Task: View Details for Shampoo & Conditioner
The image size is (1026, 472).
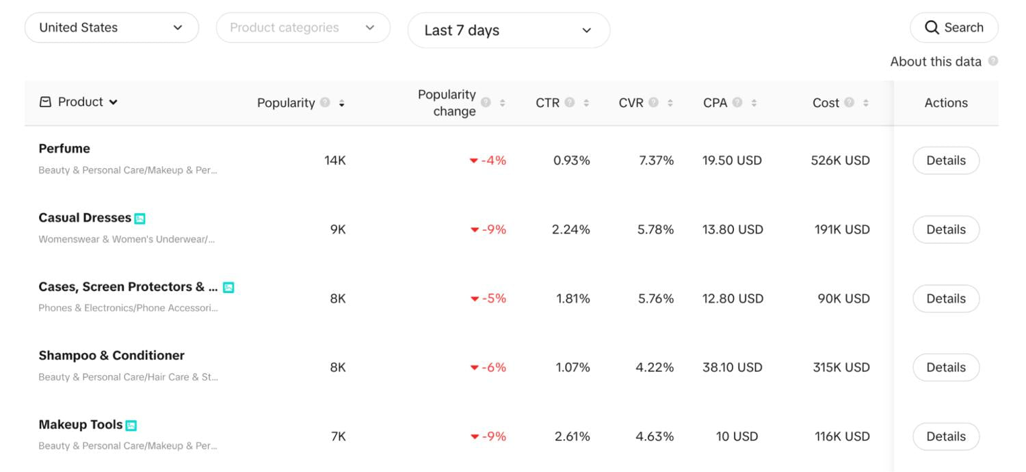Action: point(945,367)
